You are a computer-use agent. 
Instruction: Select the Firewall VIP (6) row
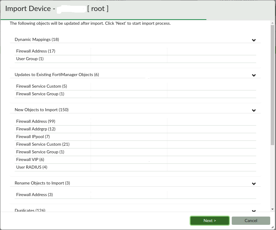pos(30,159)
